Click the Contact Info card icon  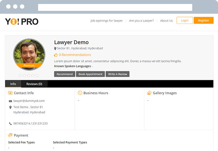(x=11, y=93)
